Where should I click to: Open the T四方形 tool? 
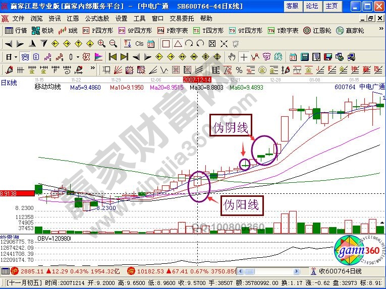point(208,30)
